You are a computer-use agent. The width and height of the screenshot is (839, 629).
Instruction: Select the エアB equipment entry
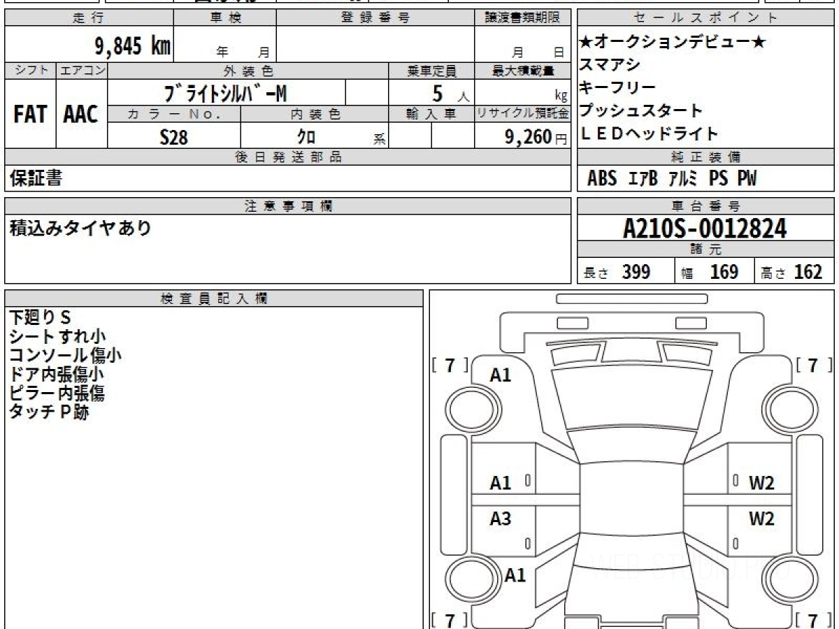(x=643, y=179)
